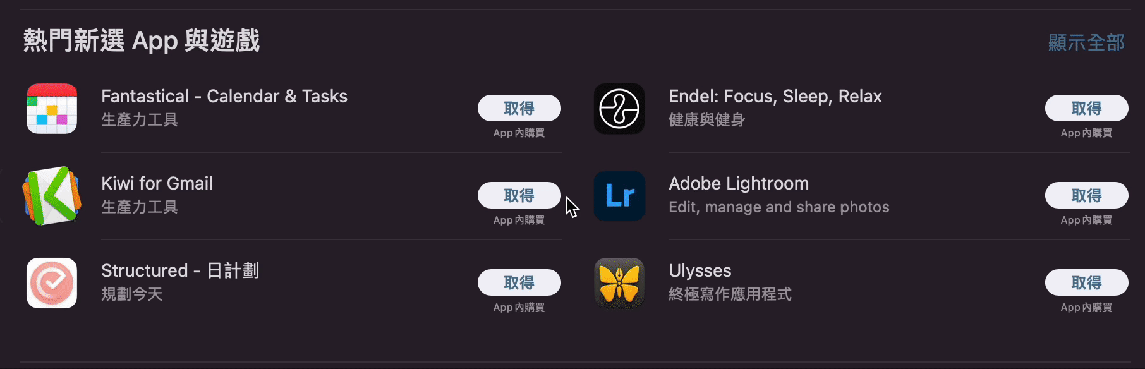Click 取得 for Adobe Lightroom
The width and height of the screenshot is (1145, 369).
[1087, 195]
